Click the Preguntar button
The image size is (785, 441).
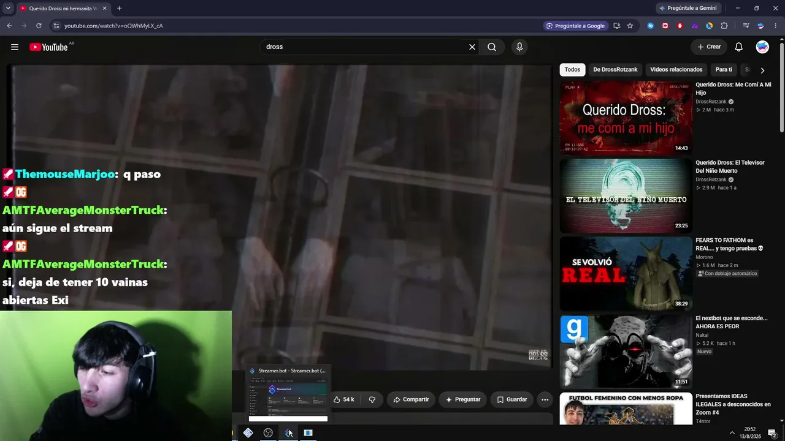click(463, 399)
